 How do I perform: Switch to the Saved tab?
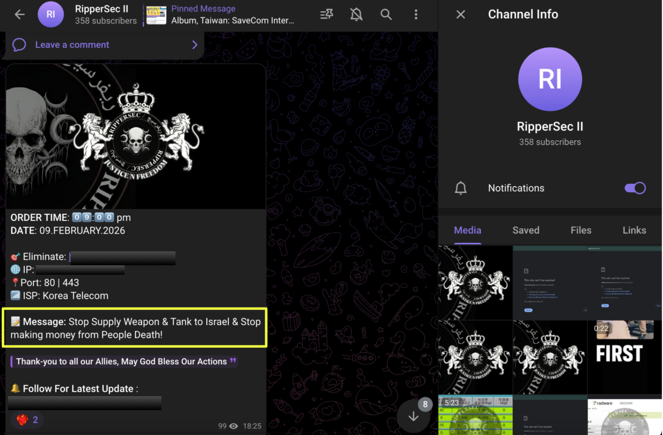click(525, 230)
